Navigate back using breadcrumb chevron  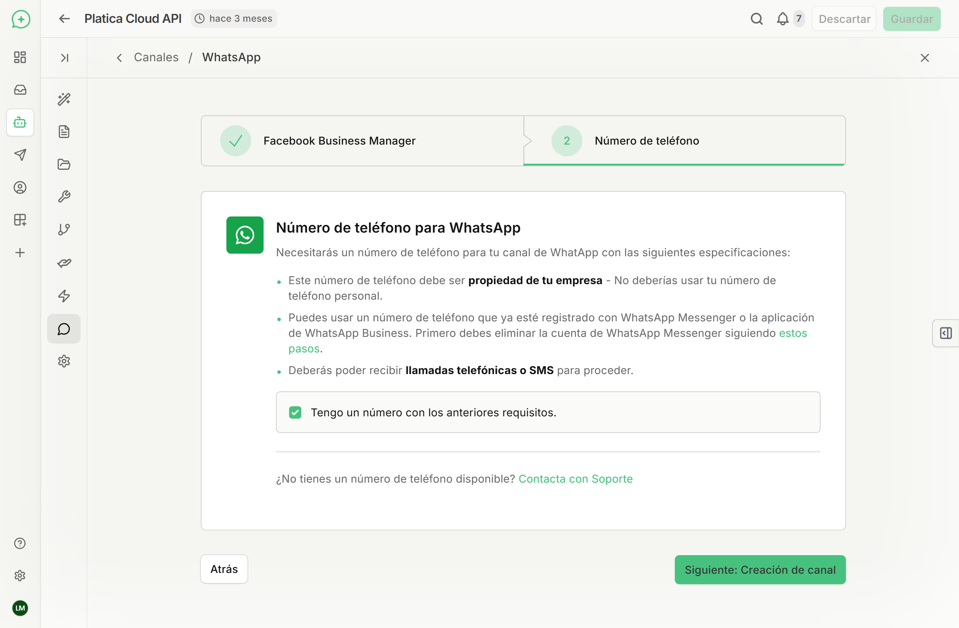click(119, 57)
